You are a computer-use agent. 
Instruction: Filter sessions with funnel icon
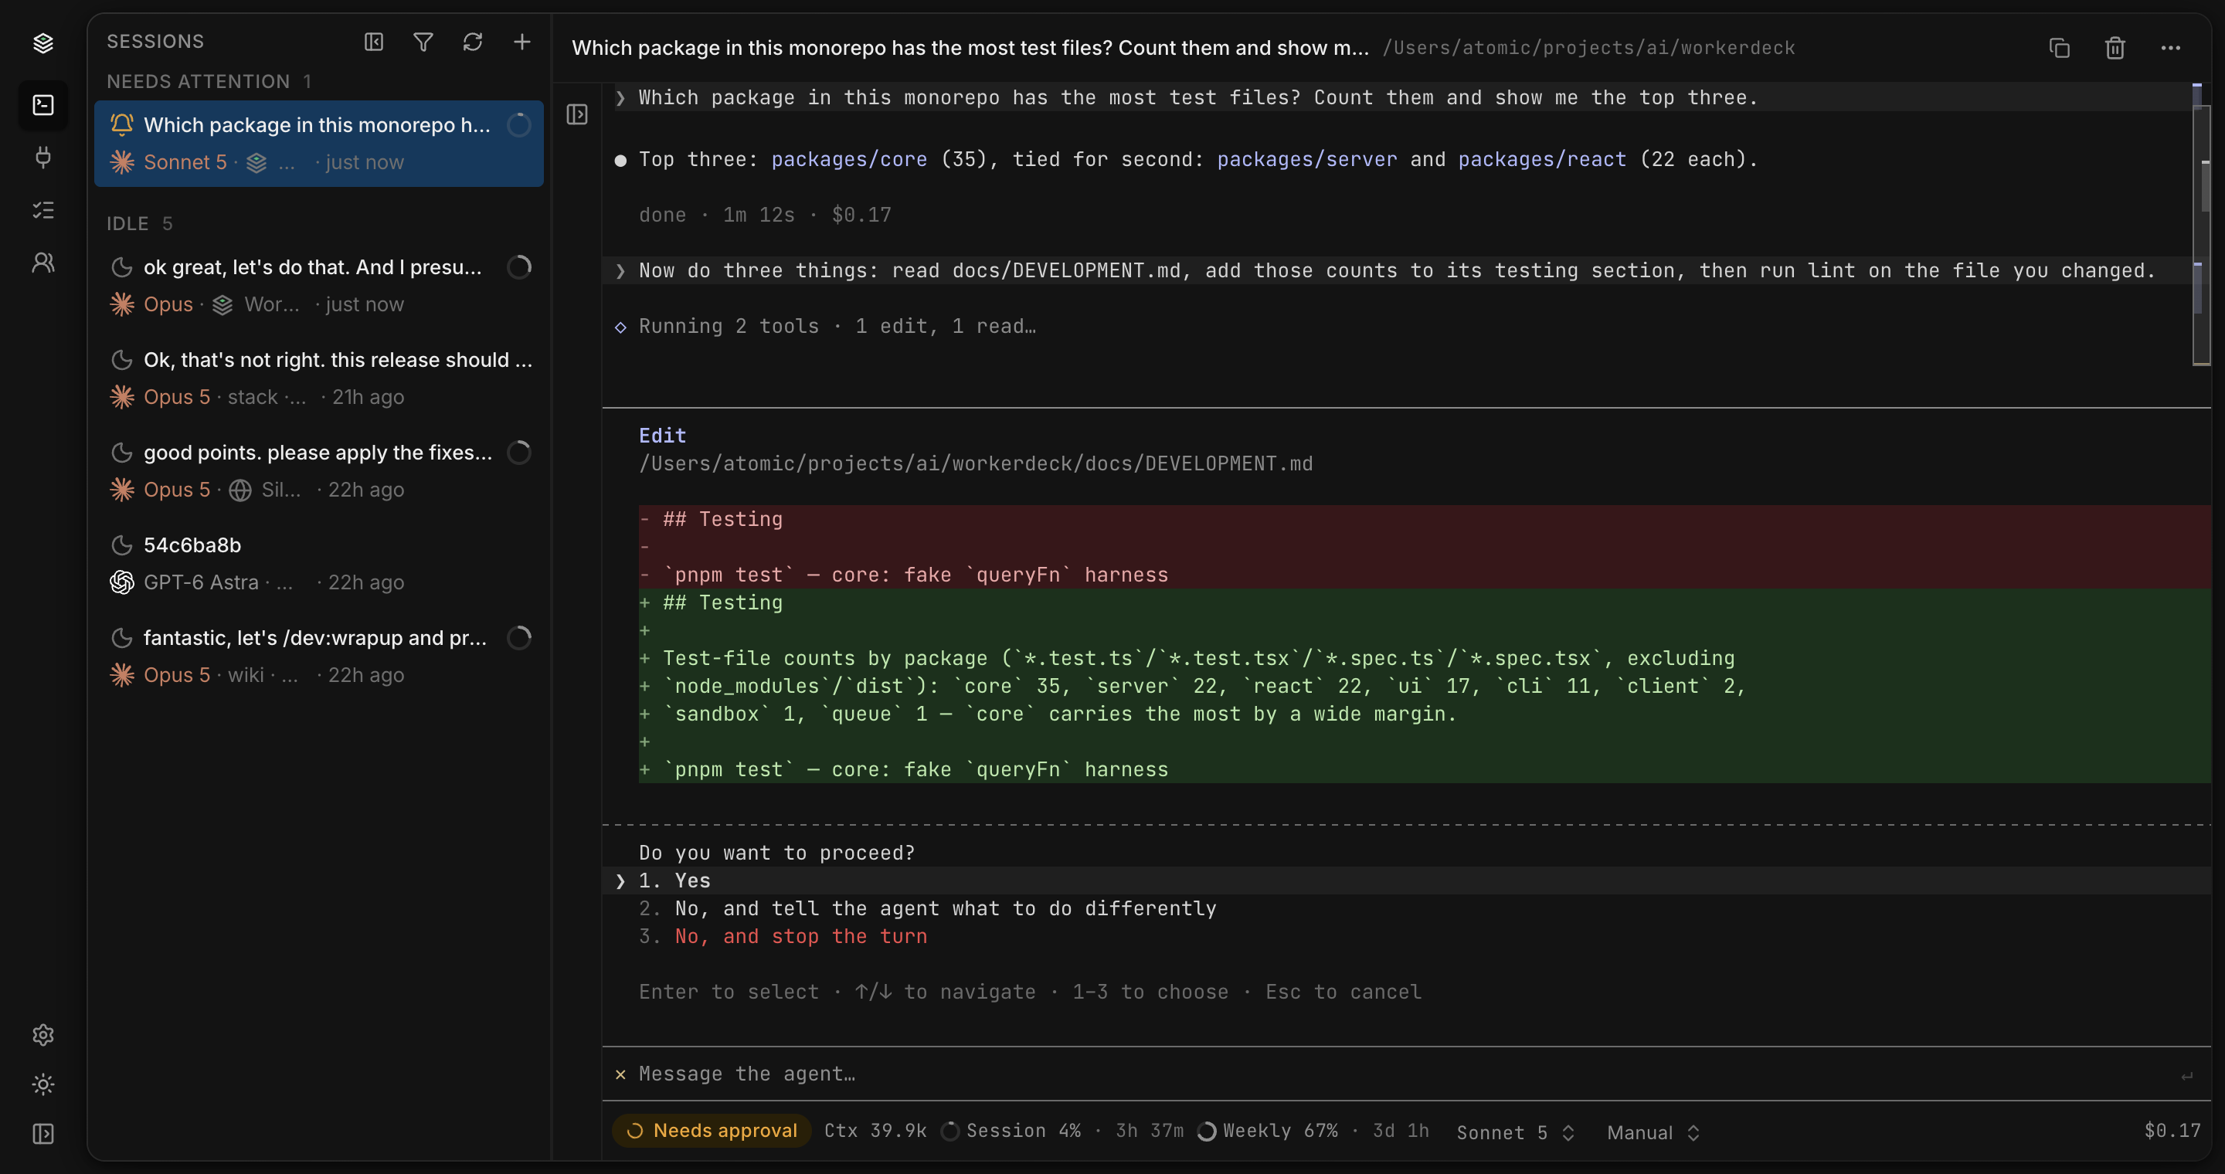(423, 42)
